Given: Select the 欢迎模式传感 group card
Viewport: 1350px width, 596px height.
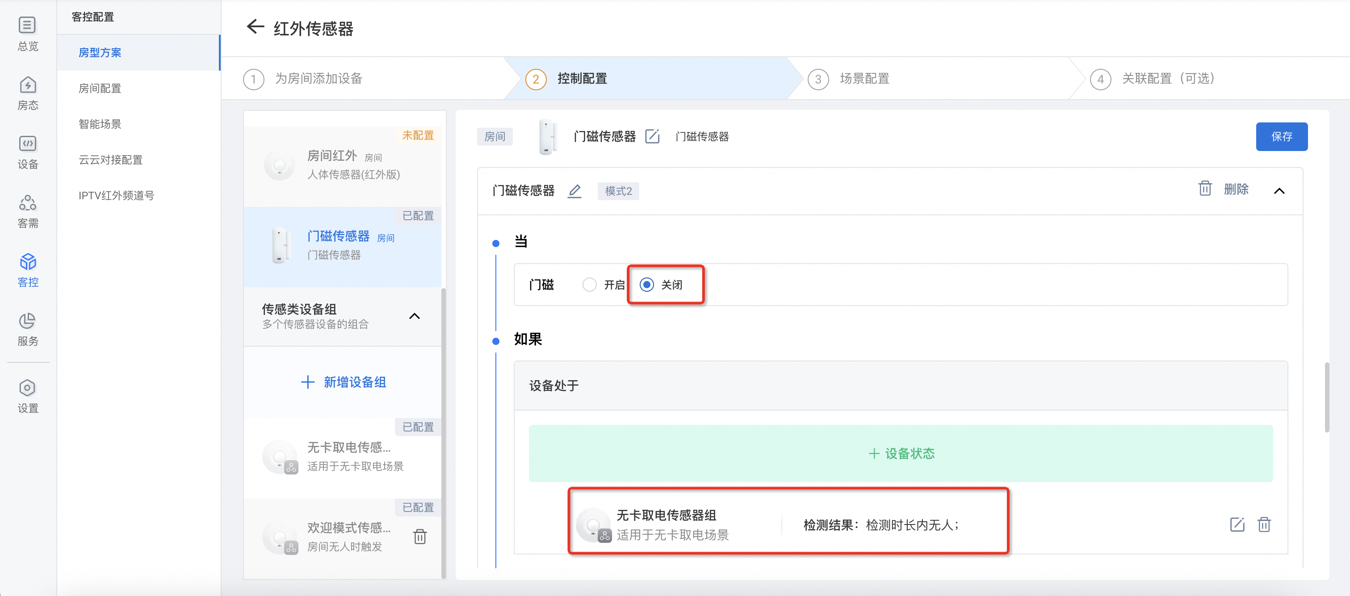Looking at the screenshot, I should point(342,538).
